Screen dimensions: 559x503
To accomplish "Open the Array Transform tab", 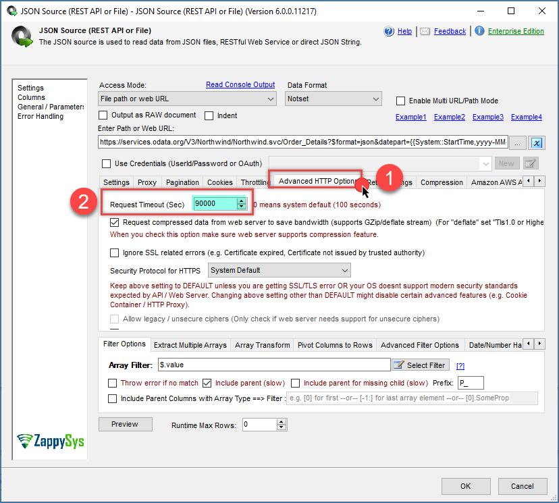I will (262, 345).
